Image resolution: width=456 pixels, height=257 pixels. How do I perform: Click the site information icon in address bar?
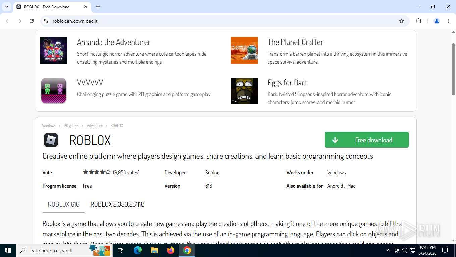pyautogui.click(x=46, y=21)
